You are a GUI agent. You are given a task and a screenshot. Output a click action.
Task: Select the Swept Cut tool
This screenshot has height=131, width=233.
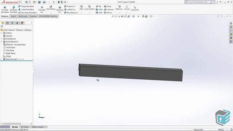tap(70, 7)
